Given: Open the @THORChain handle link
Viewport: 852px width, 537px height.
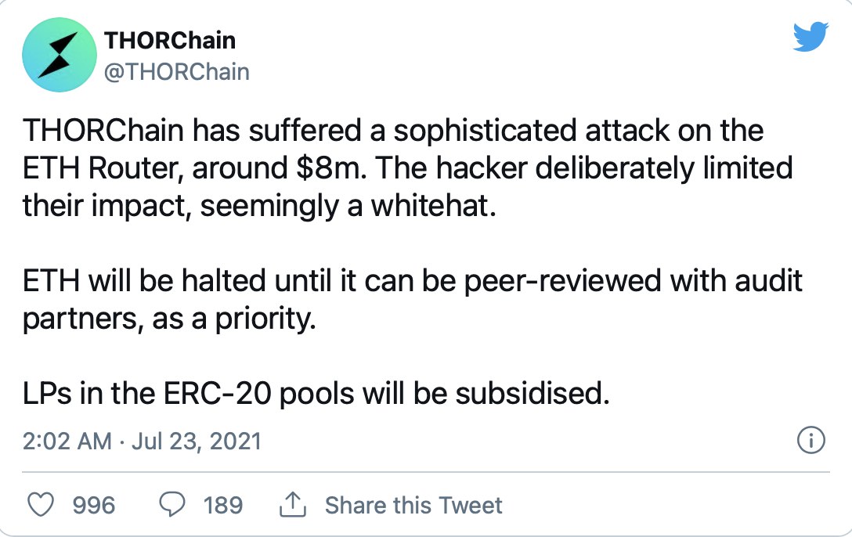Looking at the screenshot, I should (x=177, y=72).
